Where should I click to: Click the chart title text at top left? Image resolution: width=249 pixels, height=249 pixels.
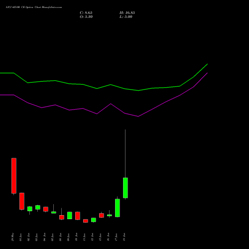[x=34, y=7]
